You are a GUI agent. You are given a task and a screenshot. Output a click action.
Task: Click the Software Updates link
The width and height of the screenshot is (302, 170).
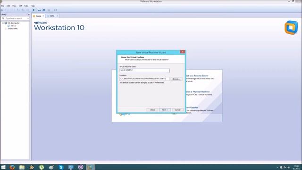coord(192,108)
